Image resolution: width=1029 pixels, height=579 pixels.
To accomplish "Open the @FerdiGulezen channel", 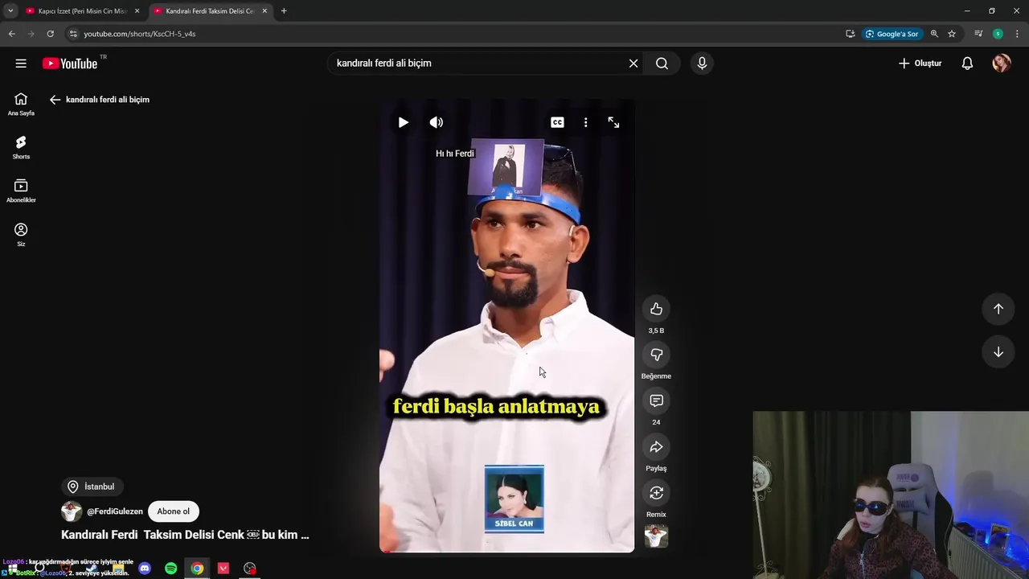I will pyautogui.click(x=115, y=511).
